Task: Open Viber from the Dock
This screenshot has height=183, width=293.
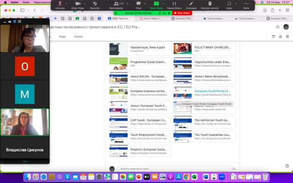Action: pyautogui.click(x=60, y=177)
